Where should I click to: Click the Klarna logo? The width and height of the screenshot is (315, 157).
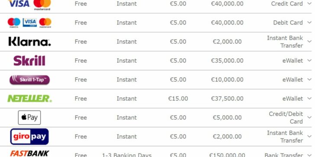(x=29, y=41)
